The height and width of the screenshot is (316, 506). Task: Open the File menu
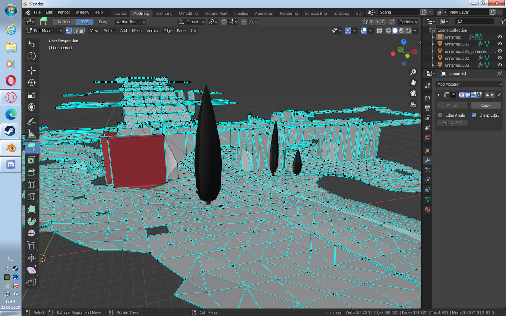coord(37,13)
